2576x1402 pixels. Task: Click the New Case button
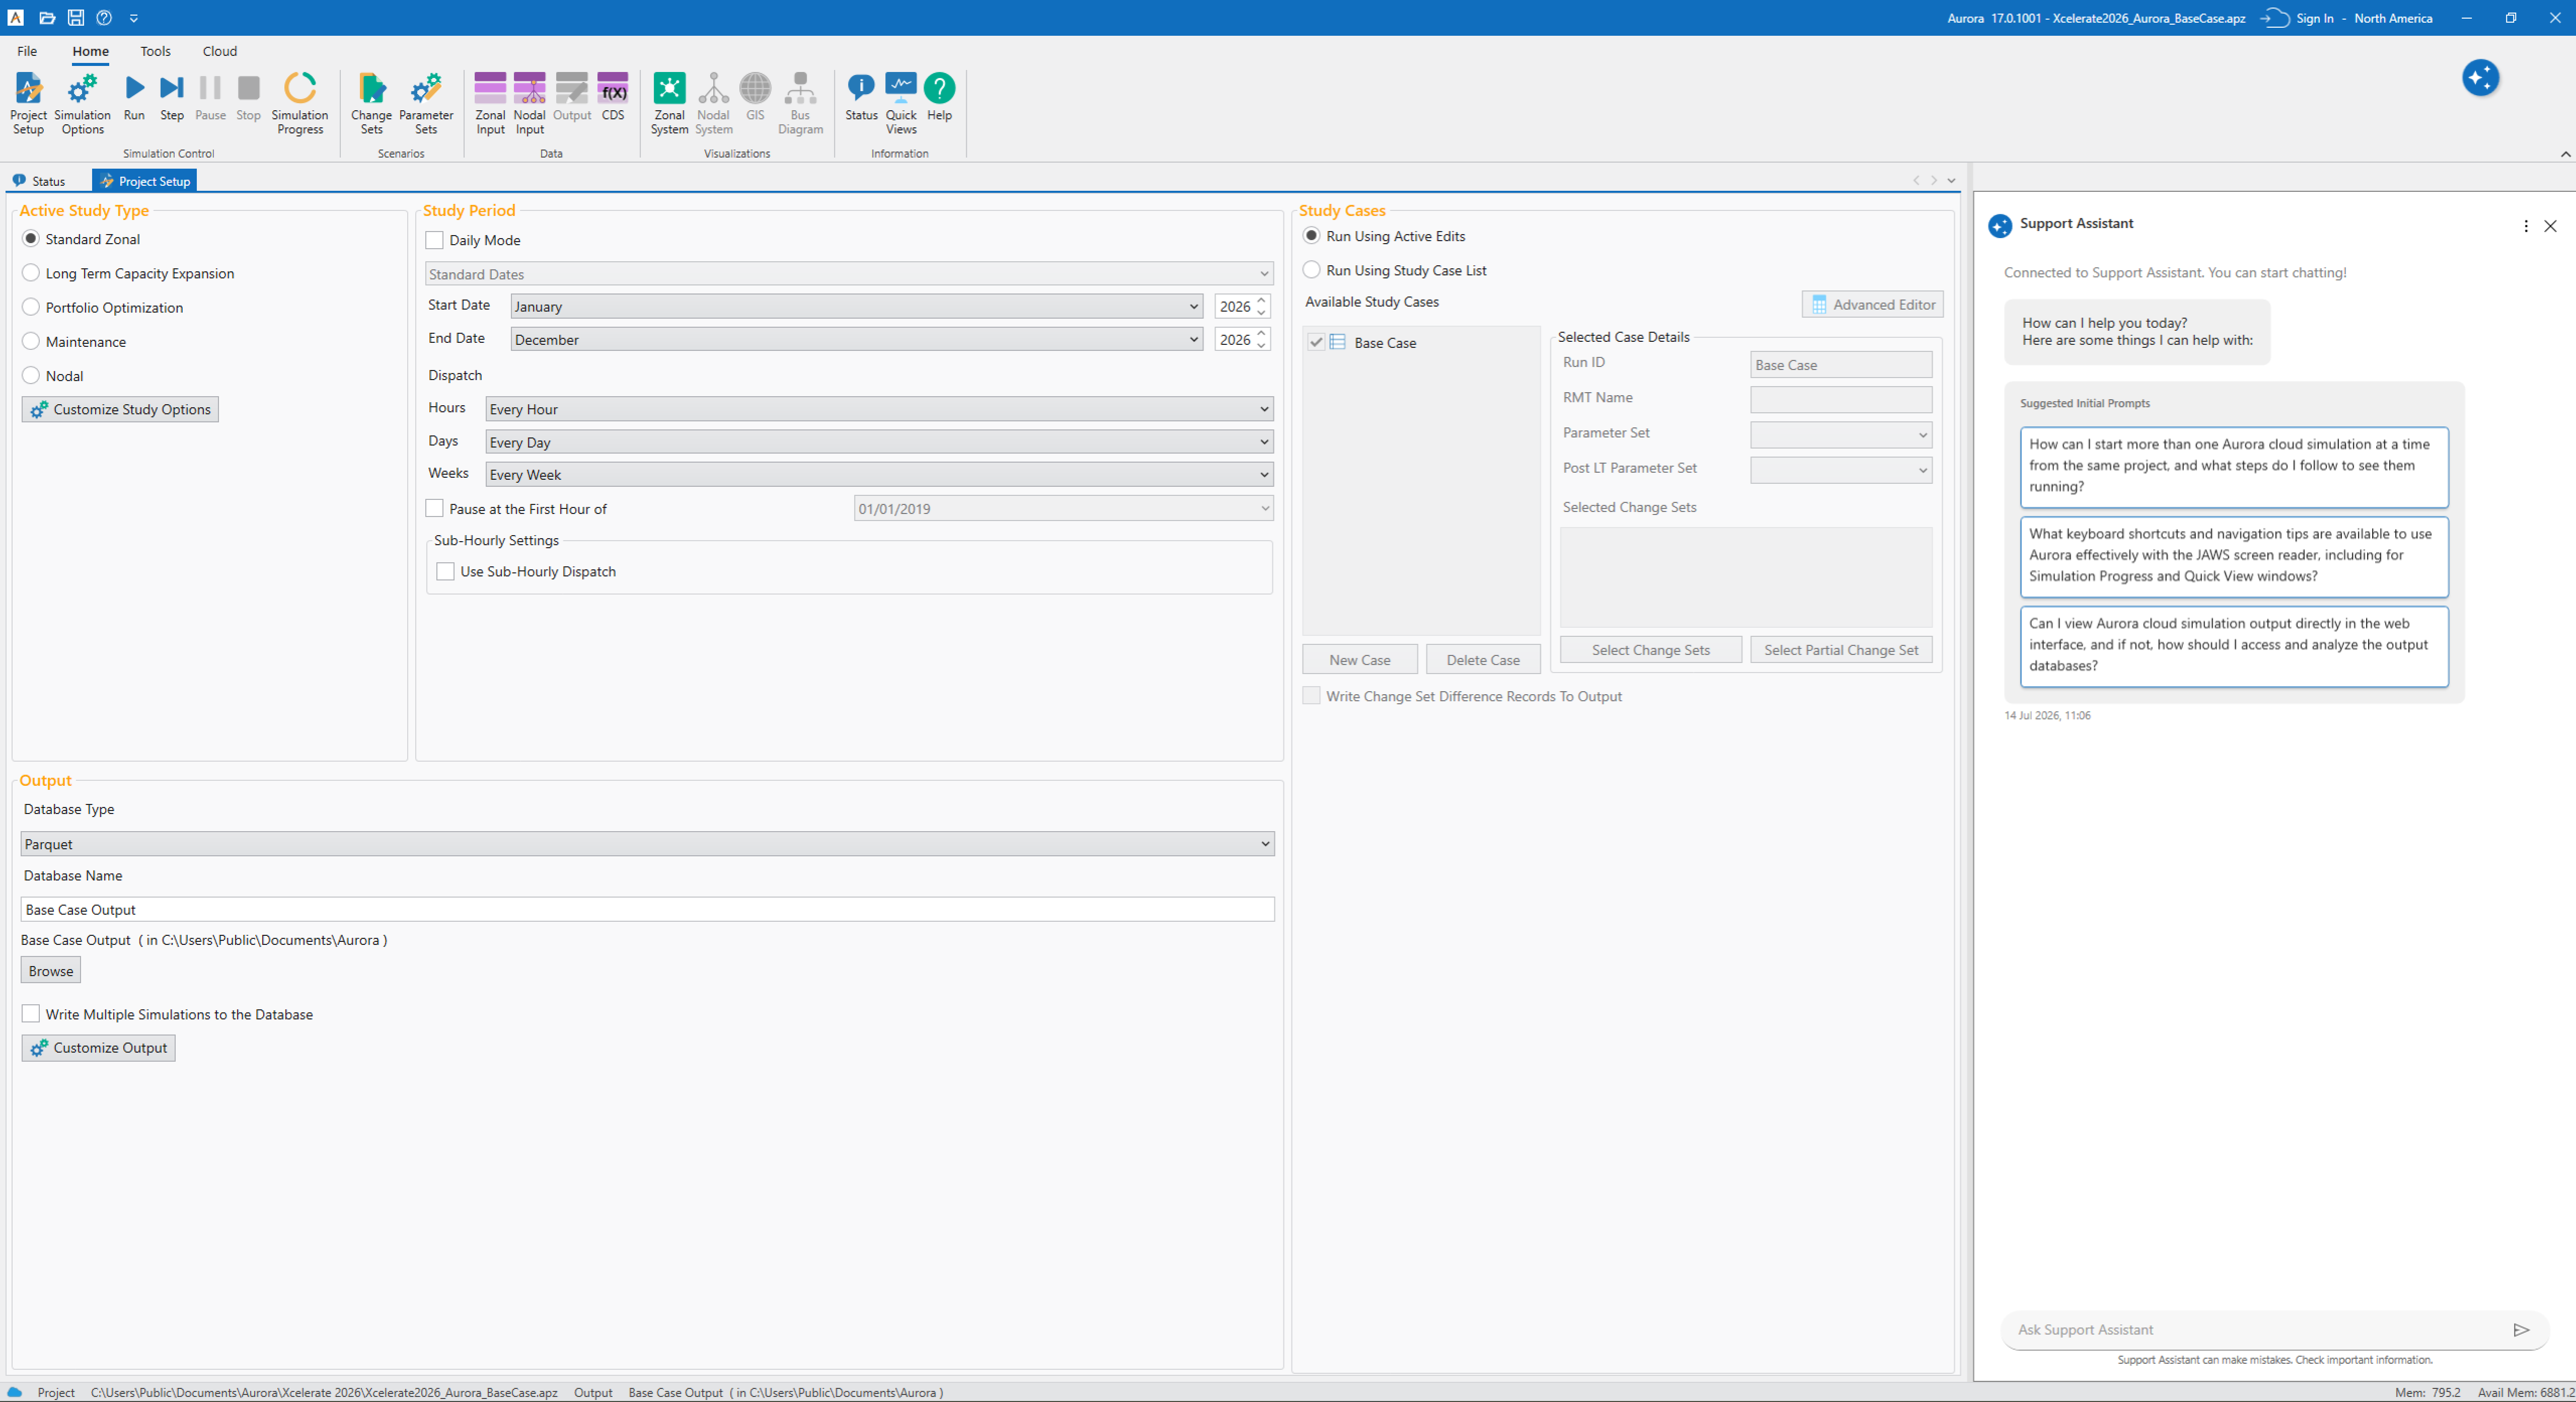pos(1359,660)
